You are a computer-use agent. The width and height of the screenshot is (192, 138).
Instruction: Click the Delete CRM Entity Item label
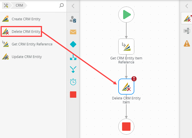tap(126, 100)
